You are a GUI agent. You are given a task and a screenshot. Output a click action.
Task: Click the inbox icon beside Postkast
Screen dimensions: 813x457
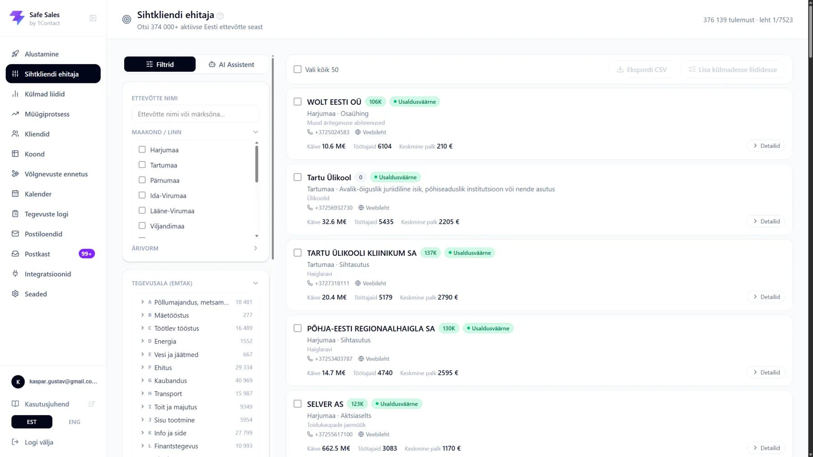coord(15,254)
